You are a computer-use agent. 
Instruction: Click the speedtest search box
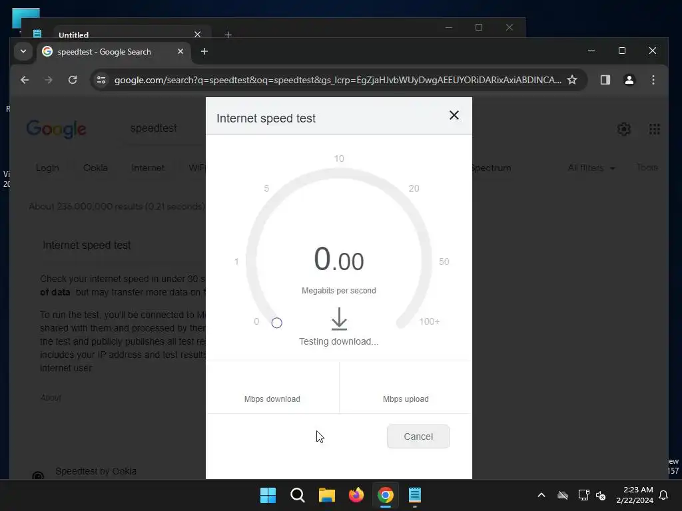click(x=154, y=128)
